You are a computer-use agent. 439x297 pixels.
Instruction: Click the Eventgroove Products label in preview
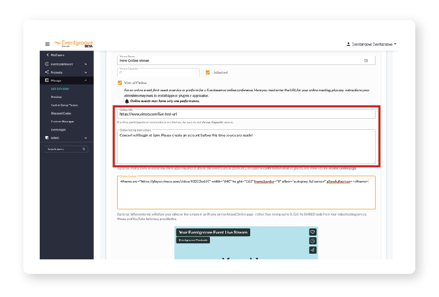(x=193, y=240)
